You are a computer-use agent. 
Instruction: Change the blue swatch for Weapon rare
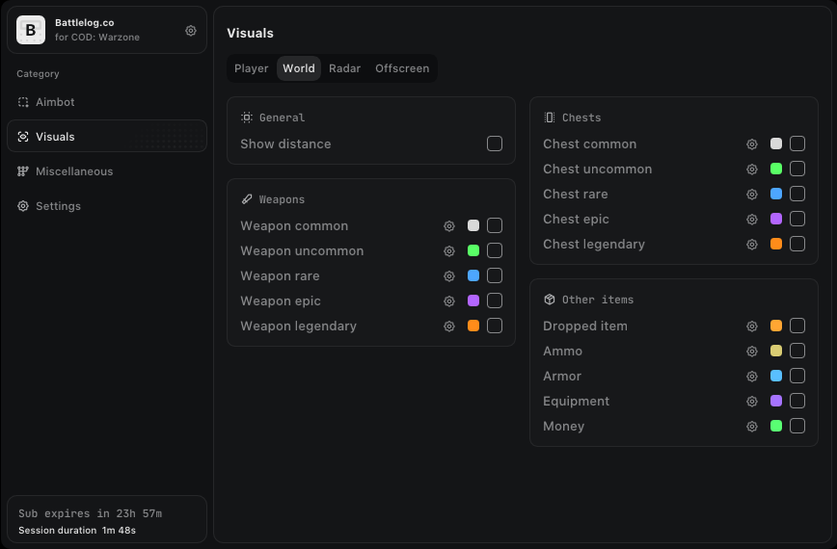[473, 275]
